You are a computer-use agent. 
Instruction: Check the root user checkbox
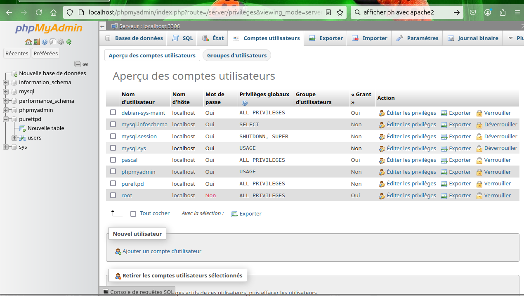[113, 195]
